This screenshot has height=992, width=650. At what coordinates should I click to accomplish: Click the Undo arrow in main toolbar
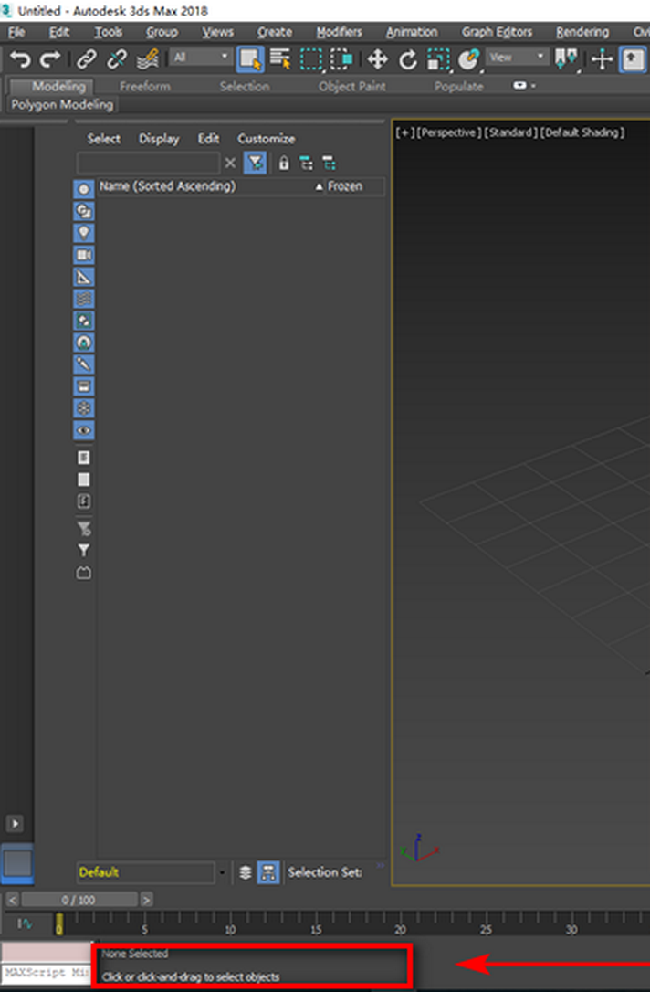tap(19, 59)
